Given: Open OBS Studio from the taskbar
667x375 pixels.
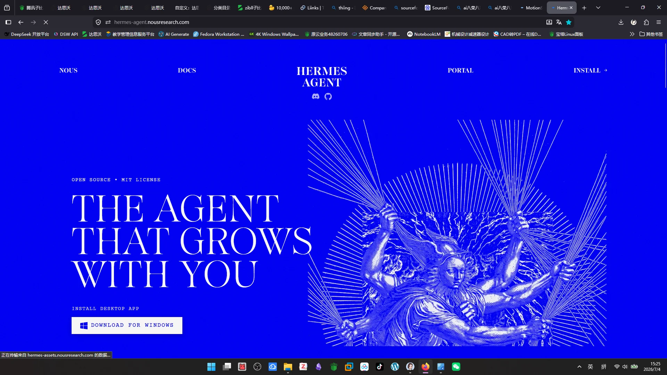Looking at the screenshot, I should [x=257, y=367].
